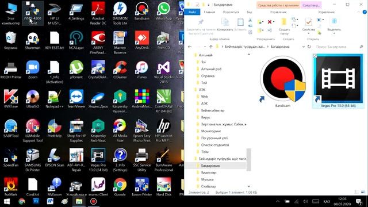This screenshot has width=368, height=207.
Task: Open DAEMON Tools Lite desktop icon
Action: (120, 13)
